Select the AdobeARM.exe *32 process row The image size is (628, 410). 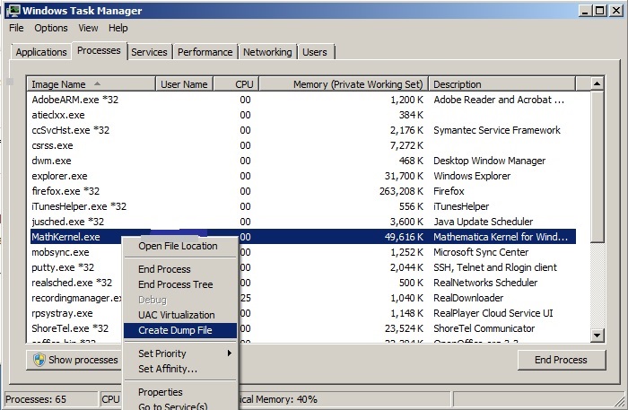tap(303, 100)
